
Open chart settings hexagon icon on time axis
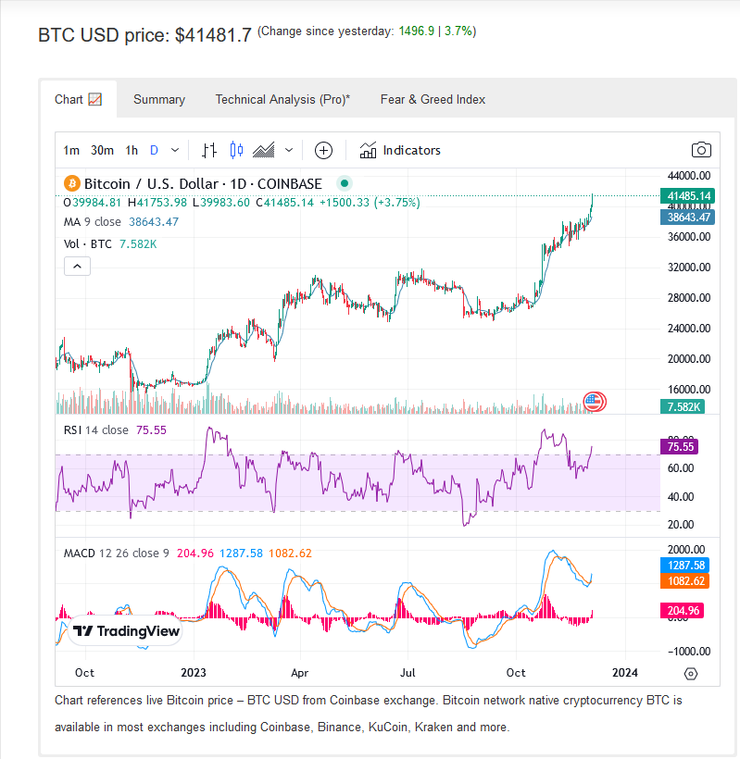click(691, 673)
